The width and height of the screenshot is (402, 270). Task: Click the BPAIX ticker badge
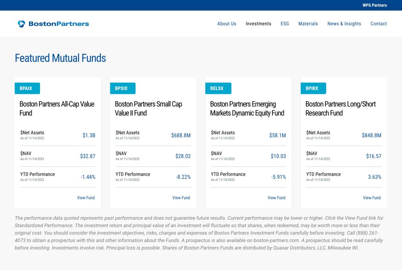coord(27,88)
